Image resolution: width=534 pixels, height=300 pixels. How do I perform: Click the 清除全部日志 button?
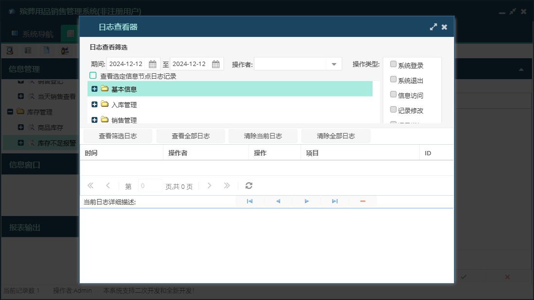click(x=336, y=136)
